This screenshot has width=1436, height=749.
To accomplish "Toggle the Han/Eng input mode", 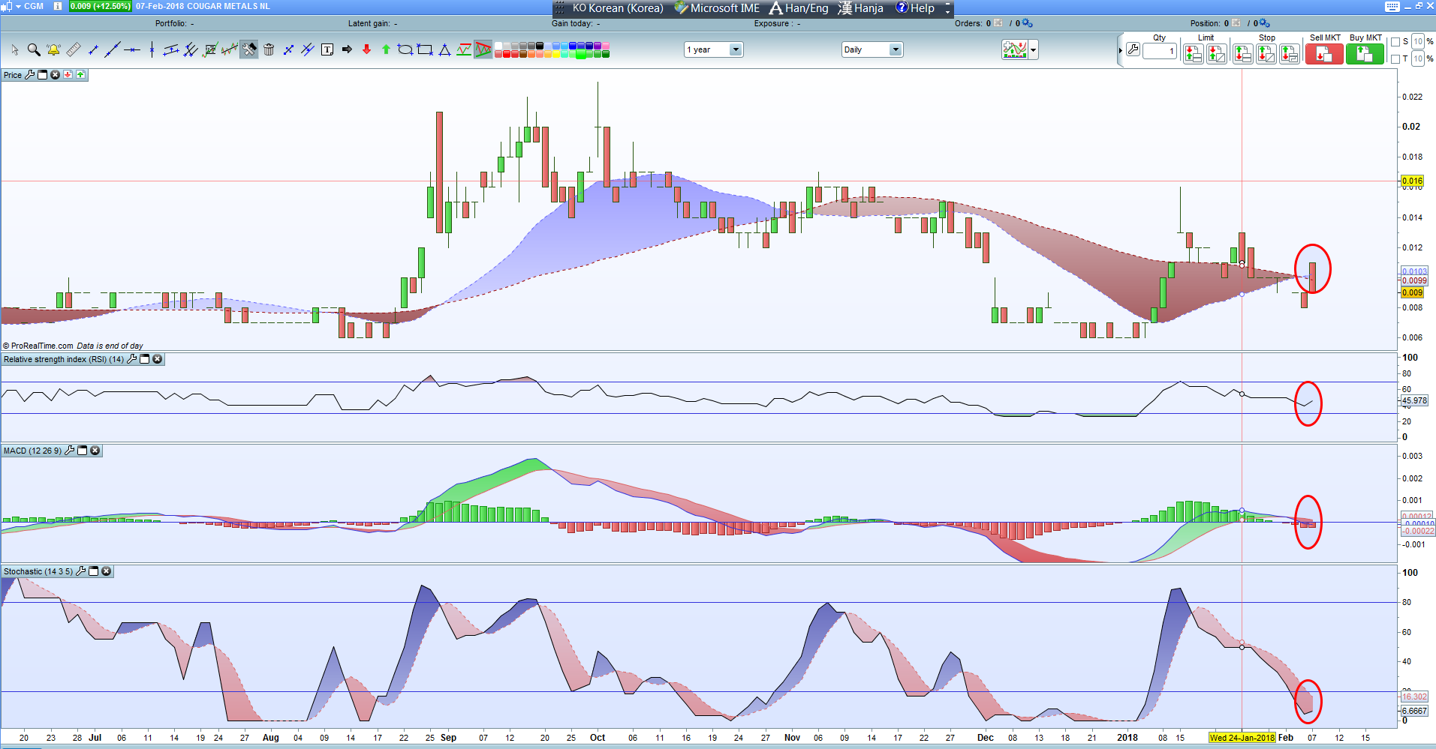I will pos(799,8).
